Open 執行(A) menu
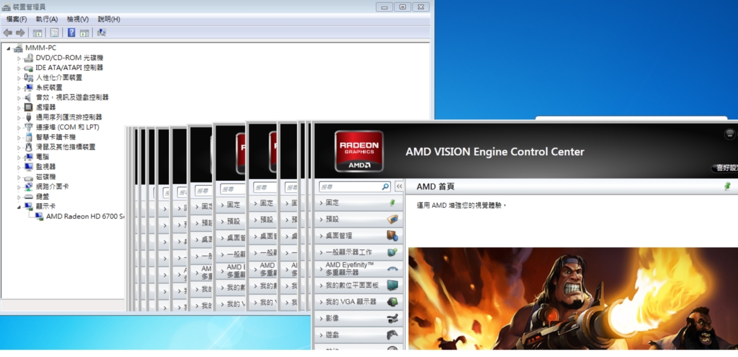Image resolution: width=738 pixels, height=357 pixels. tap(47, 20)
